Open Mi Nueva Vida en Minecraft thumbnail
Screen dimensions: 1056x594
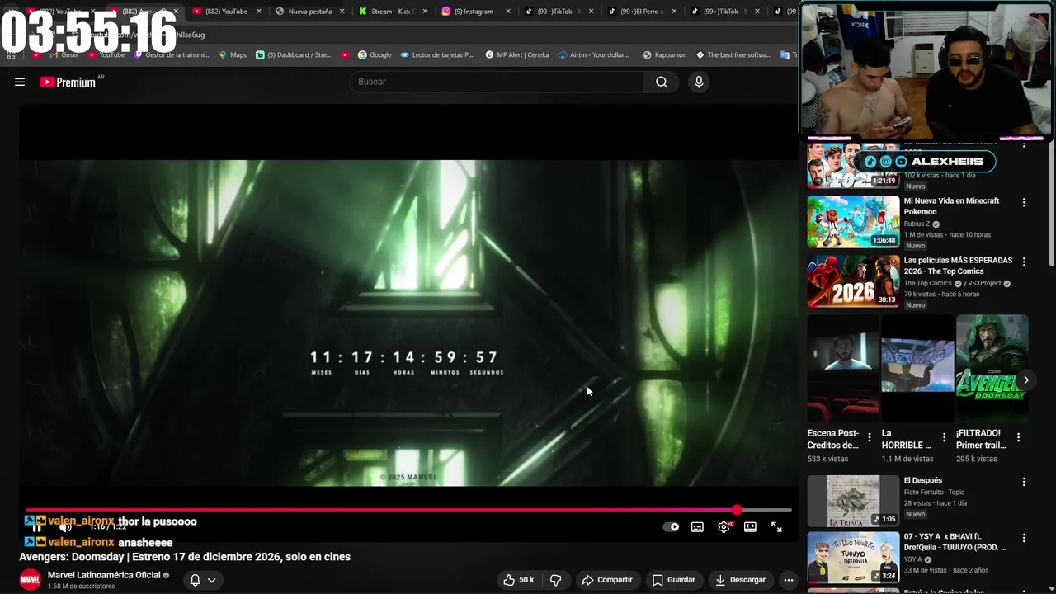[x=853, y=221]
